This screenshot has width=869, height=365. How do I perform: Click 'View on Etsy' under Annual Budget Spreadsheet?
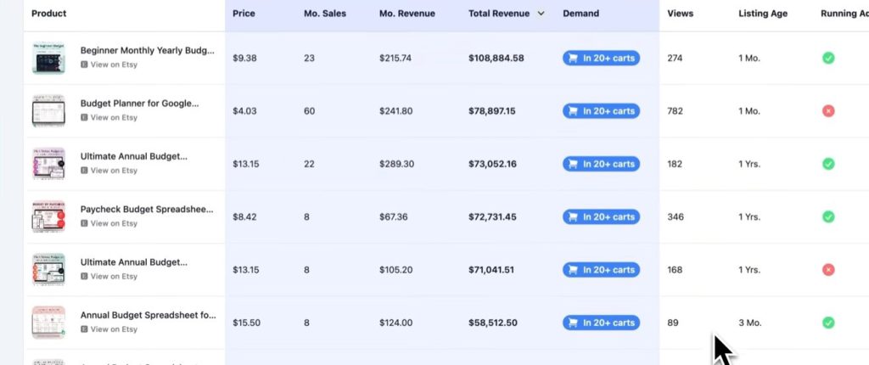click(x=113, y=329)
